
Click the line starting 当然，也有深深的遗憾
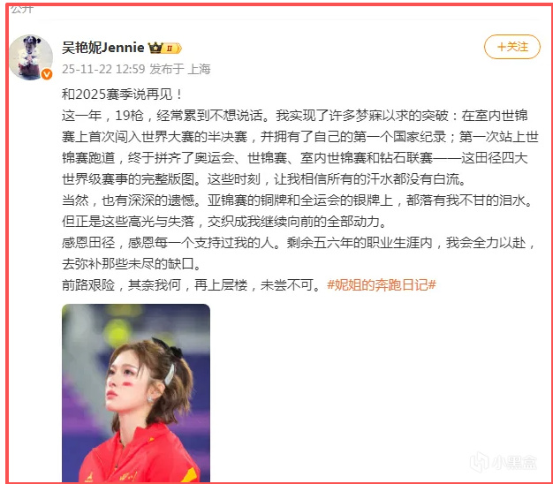pyautogui.click(x=297, y=200)
